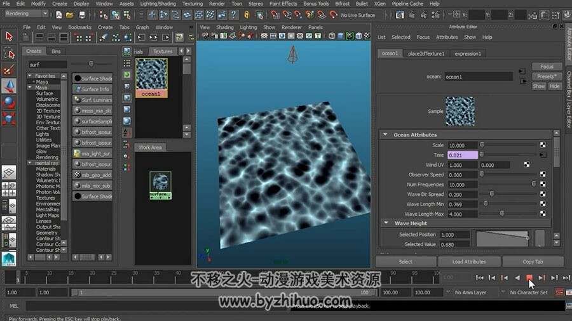Click Num Frequencies checker map button
The width and height of the screenshot is (572, 321).
pos(543,185)
